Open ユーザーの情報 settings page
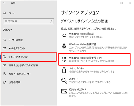The image size is (134, 106). [x=16, y=40]
